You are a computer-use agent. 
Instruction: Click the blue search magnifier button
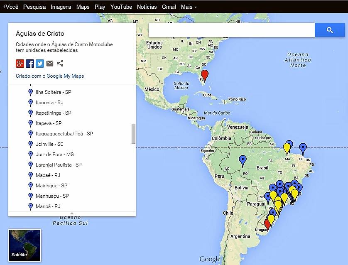pos(330,30)
